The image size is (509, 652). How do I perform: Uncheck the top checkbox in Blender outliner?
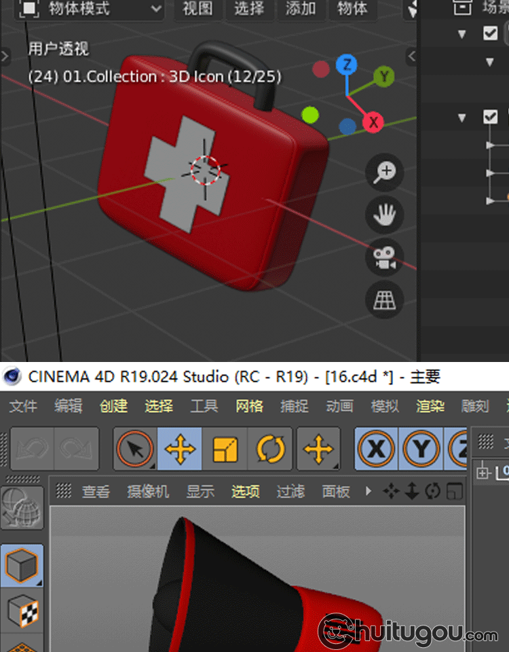[x=490, y=33]
